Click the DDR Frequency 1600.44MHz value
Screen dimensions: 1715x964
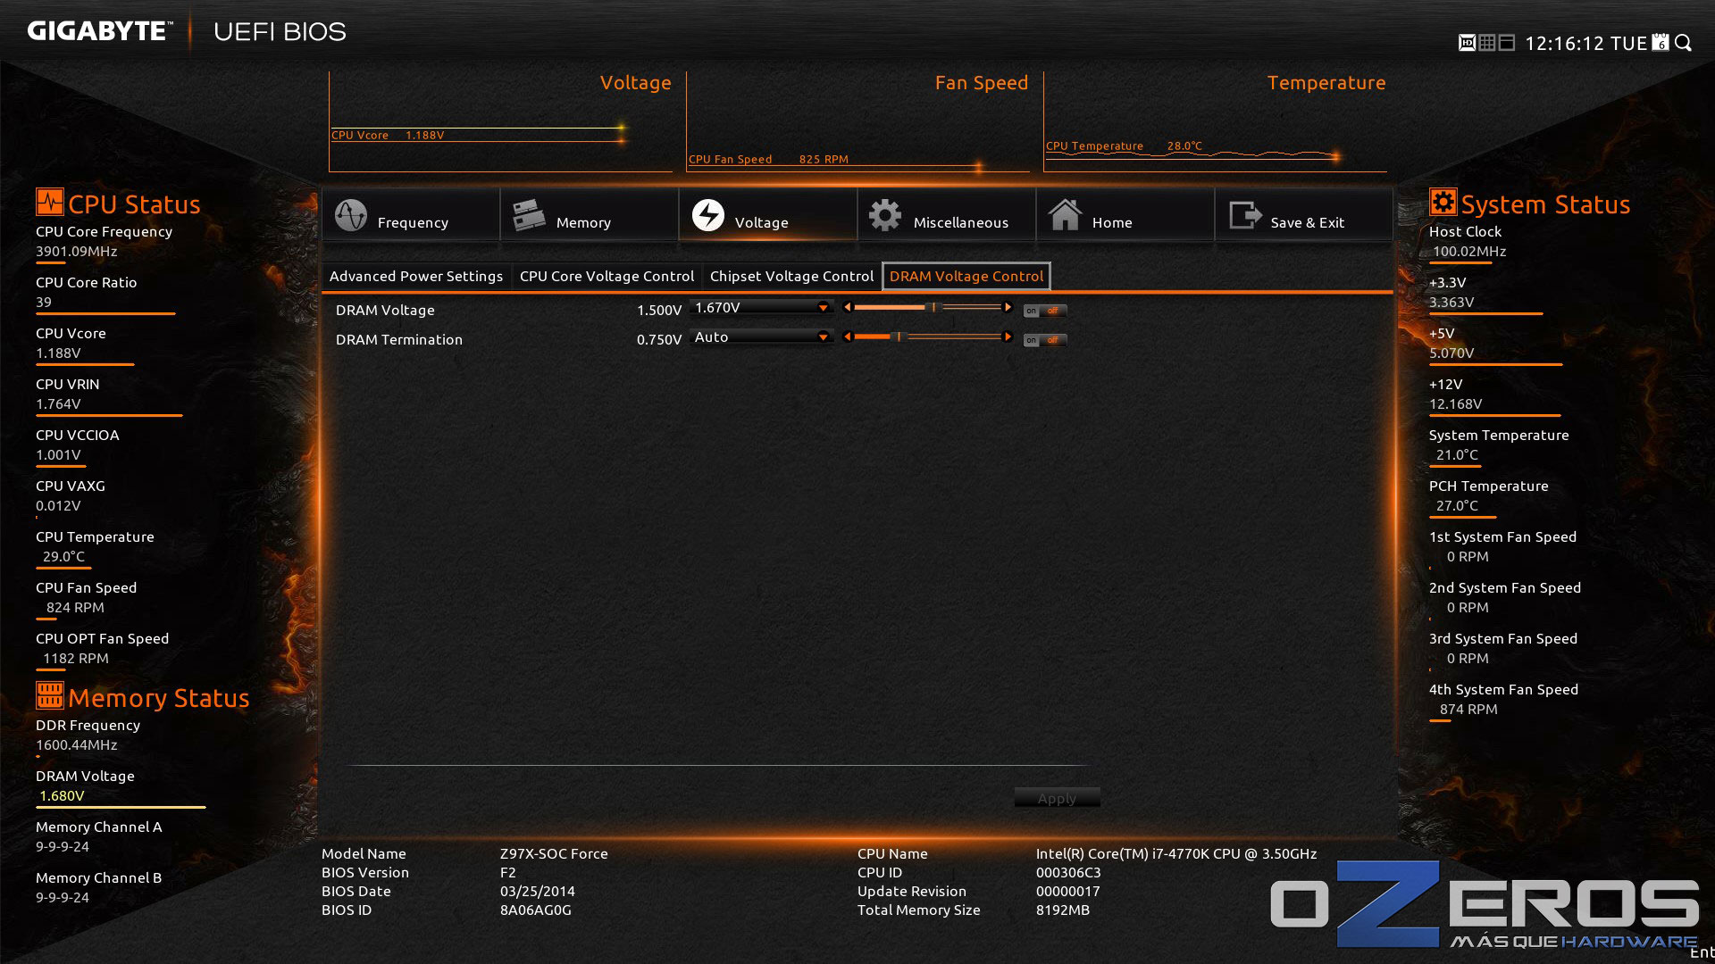77,745
